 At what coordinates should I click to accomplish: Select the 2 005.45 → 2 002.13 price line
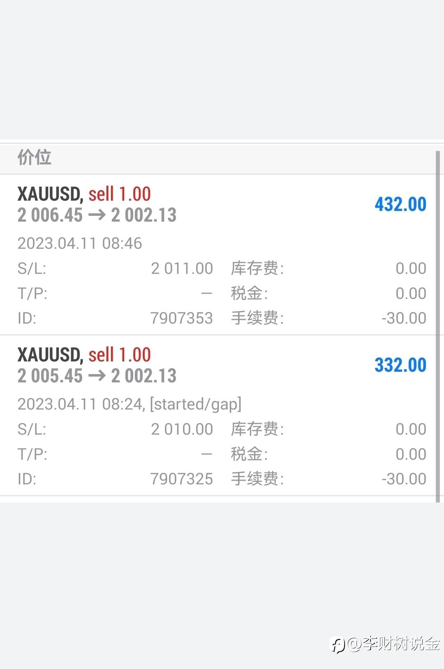[x=97, y=376]
